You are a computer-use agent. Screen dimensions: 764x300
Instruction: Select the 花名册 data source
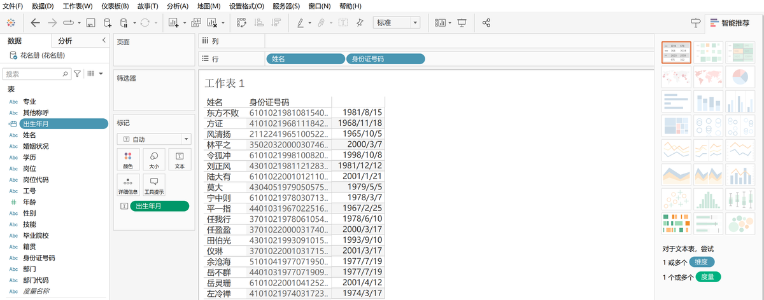[x=42, y=56]
